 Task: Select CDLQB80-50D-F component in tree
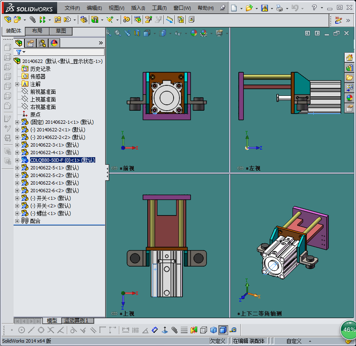pyautogui.click(x=62, y=160)
